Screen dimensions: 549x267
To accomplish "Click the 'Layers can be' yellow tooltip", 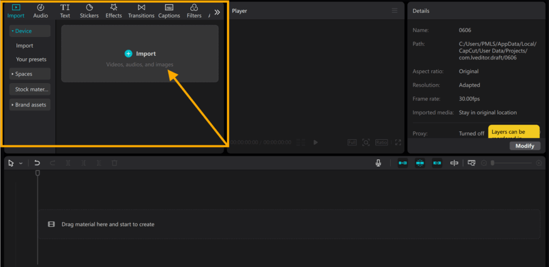I will coord(514,131).
